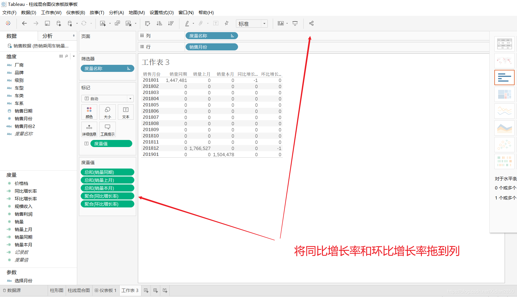The width and height of the screenshot is (517, 297).
Task: Open the Detail (详细信息) marks card
Action: 89,130
